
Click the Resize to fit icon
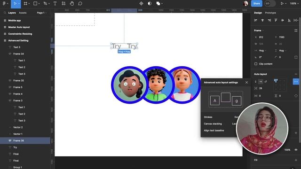pos(296,31)
